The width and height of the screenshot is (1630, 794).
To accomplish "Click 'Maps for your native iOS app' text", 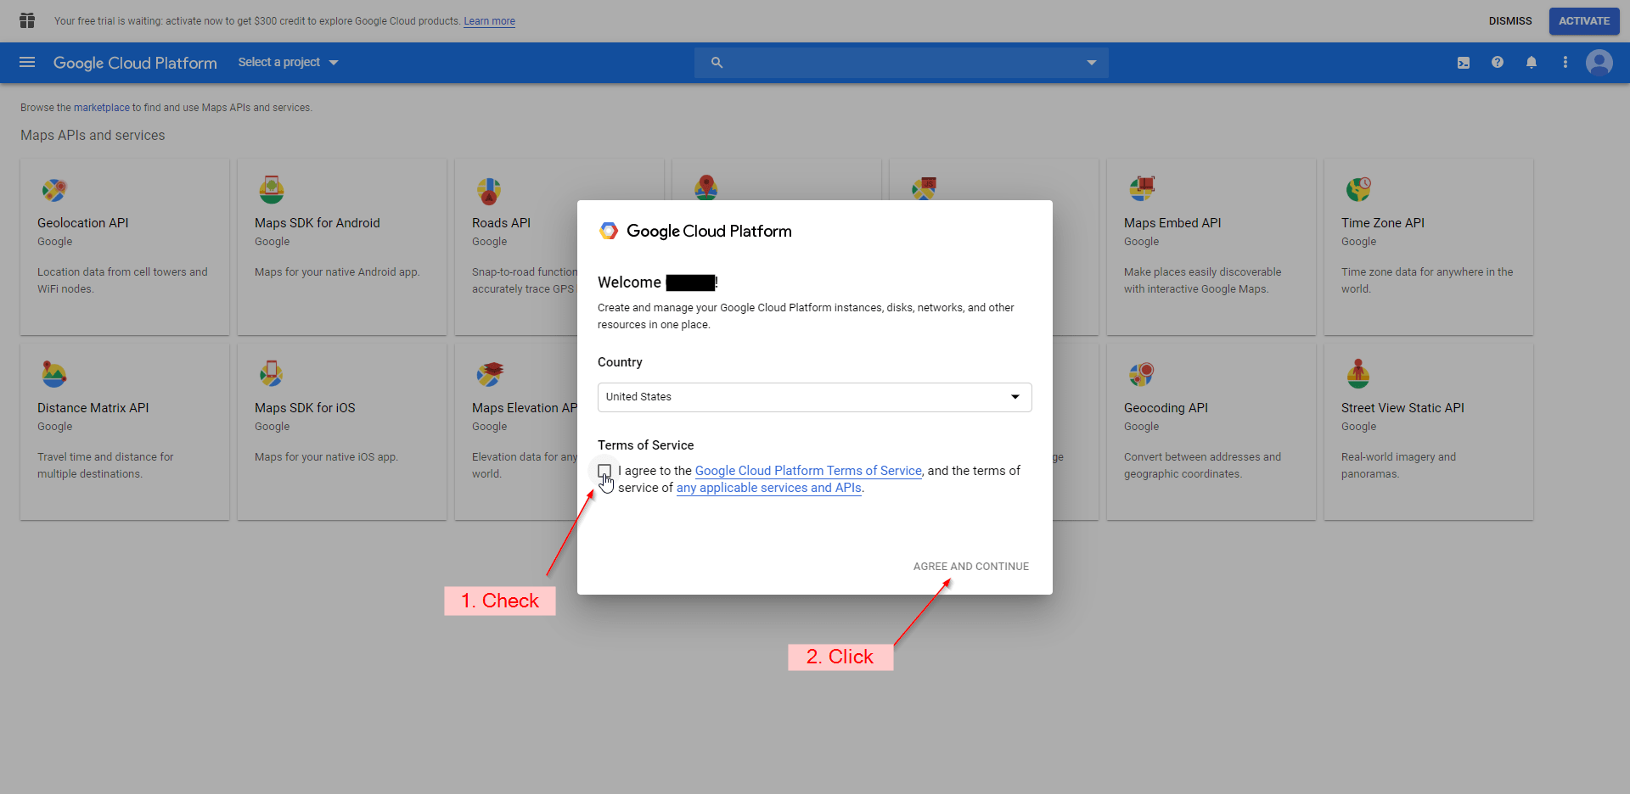I will pyautogui.click(x=326, y=457).
